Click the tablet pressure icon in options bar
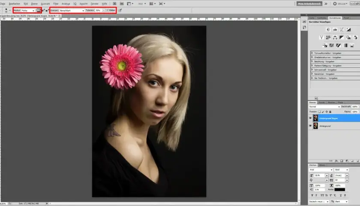The image size is (360, 206). pyautogui.click(x=120, y=10)
